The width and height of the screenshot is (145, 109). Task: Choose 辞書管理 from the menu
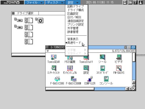[73, 32]
